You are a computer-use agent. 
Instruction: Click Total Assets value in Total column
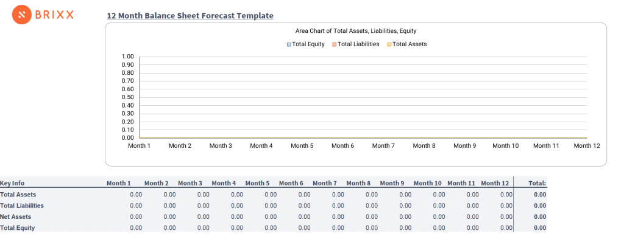pos(540,195)
